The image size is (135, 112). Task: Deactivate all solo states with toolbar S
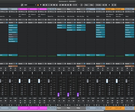pos(46,5)
